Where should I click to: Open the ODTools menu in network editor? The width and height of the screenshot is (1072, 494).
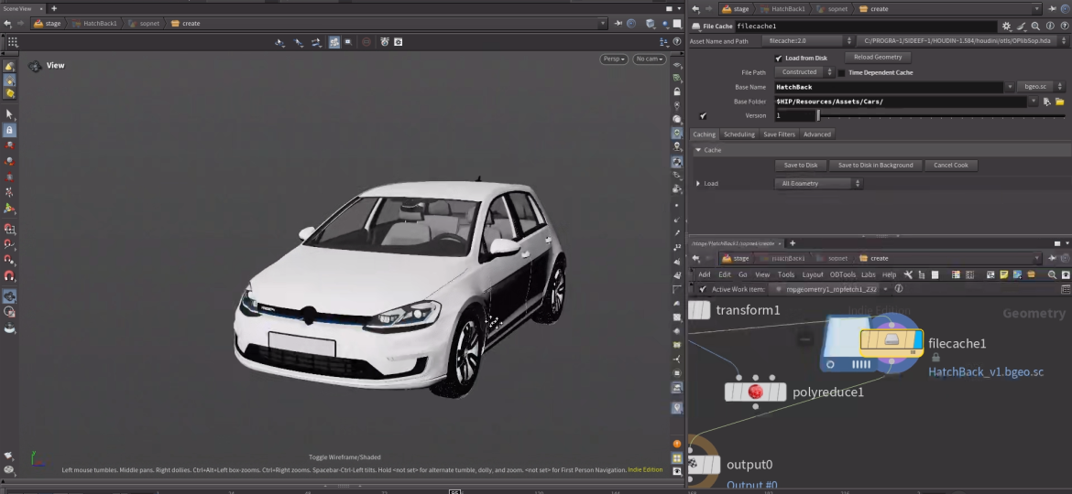(843, 274)
